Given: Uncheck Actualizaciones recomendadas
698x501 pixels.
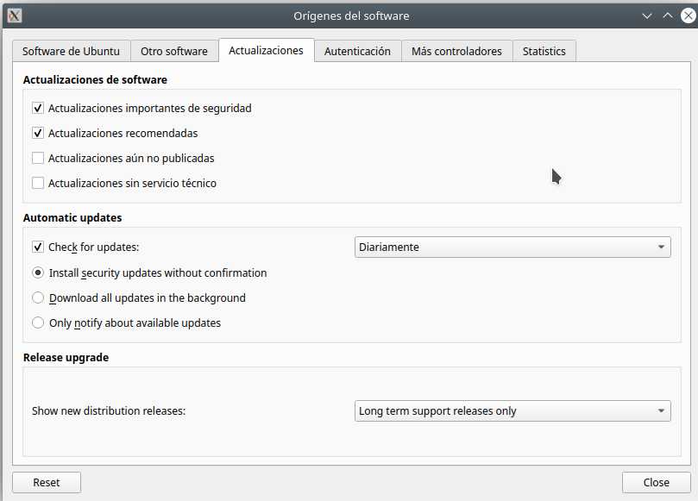Looking at the screenshot, I should point(38,134).
